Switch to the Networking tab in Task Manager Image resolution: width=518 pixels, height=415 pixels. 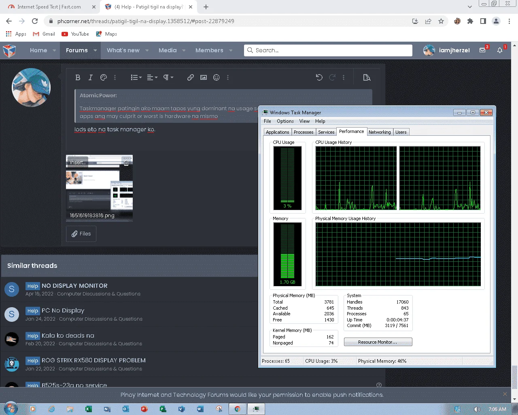380,132
